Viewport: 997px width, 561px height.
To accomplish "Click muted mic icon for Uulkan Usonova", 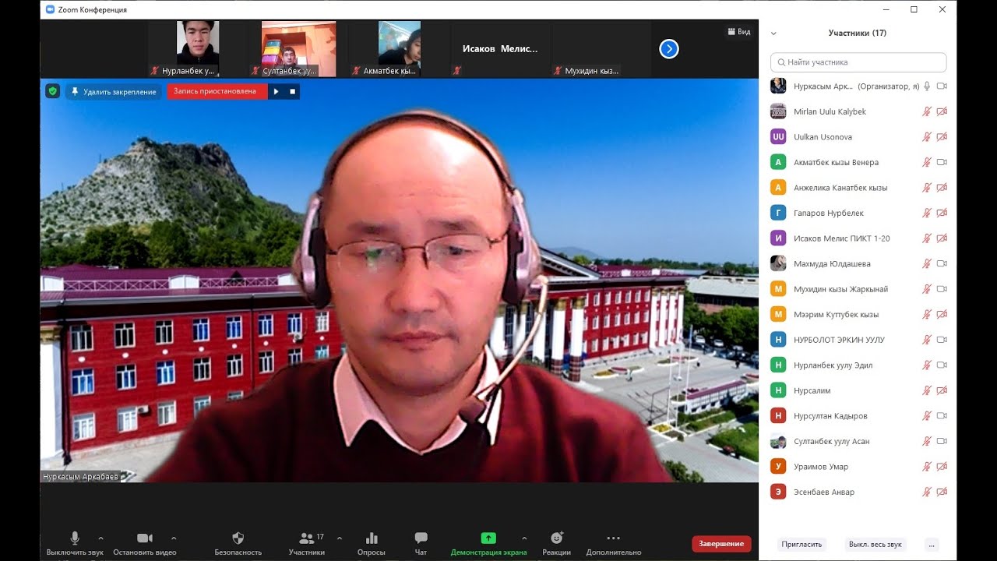I will point(927,137).
